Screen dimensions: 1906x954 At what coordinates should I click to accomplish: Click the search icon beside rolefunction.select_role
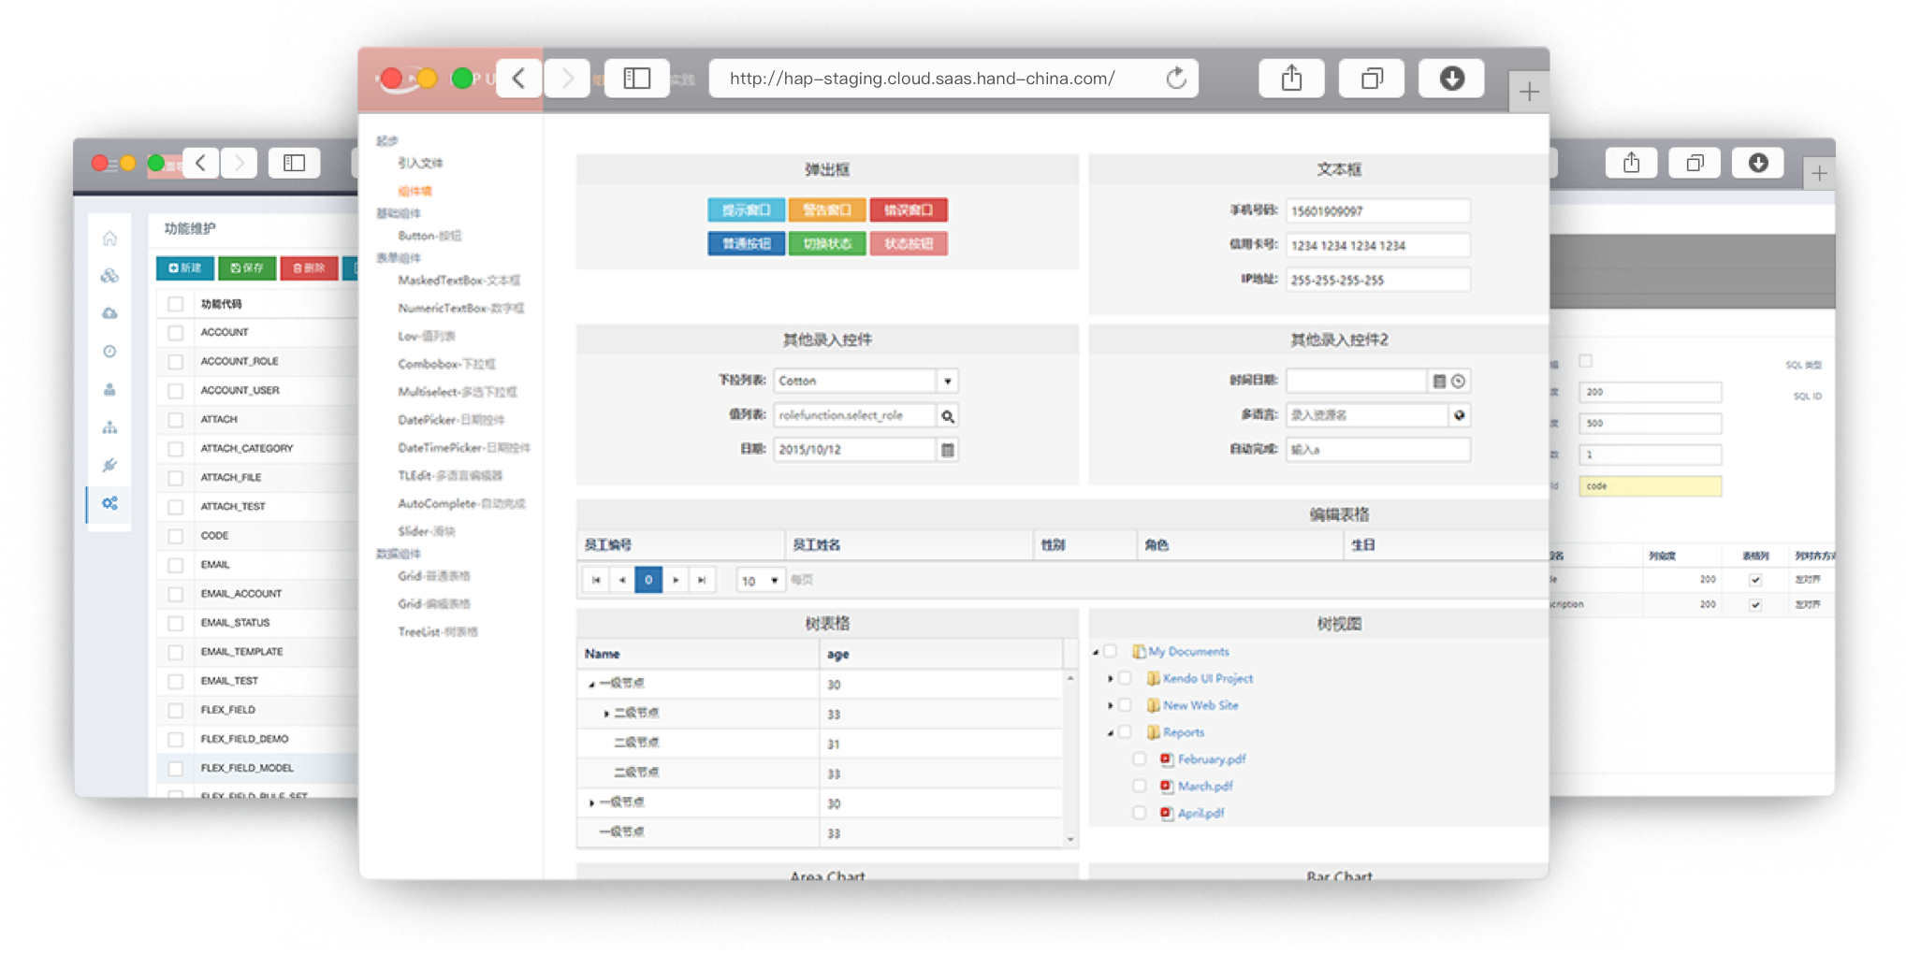(948, 416)
